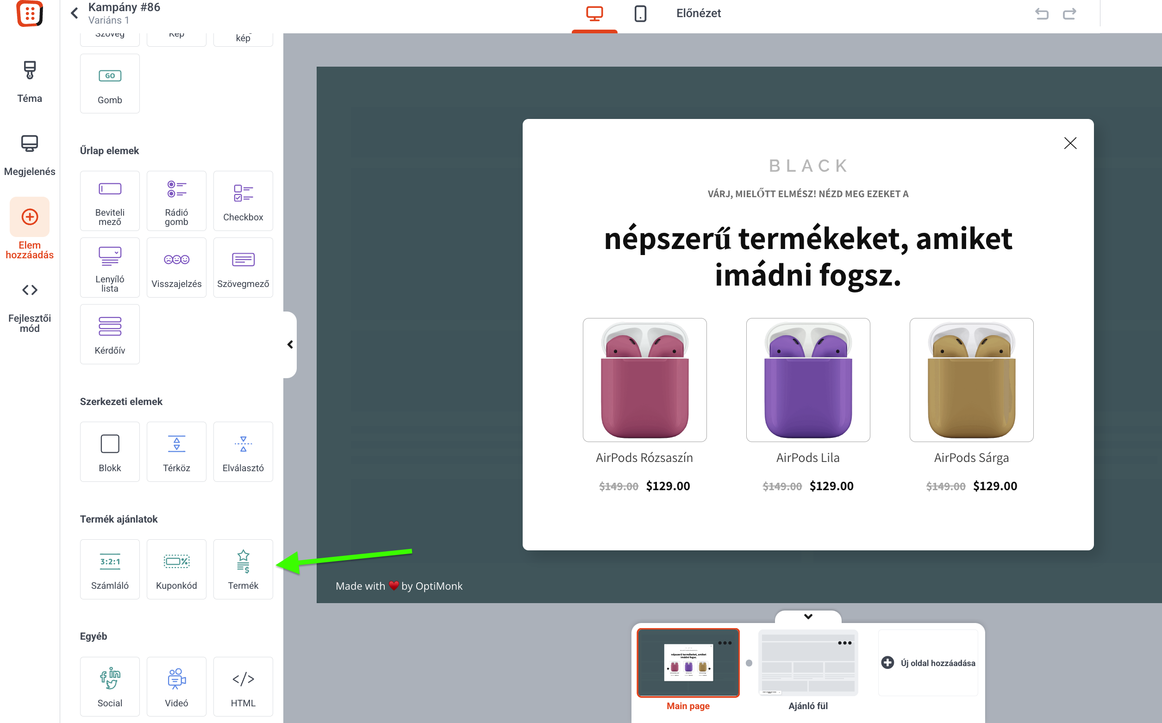1162x723 pixels.
Task: Add a Beviteli mező element
Action: coord(110,201)
